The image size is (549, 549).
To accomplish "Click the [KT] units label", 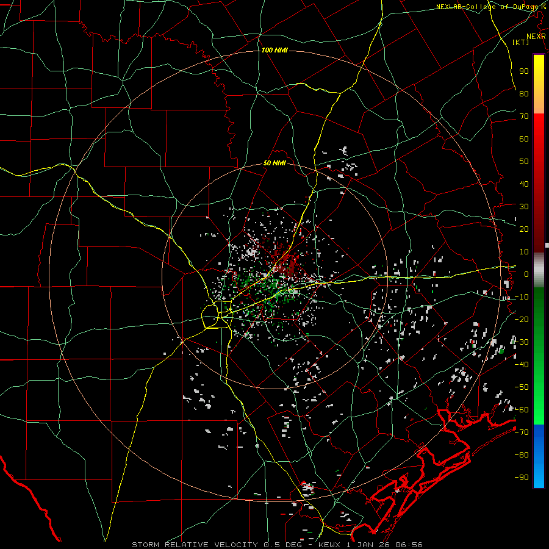I will (x=521, y=42).
